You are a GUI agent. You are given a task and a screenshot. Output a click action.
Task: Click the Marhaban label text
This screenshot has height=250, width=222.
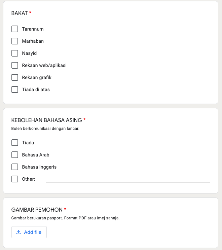coord(33,41)
